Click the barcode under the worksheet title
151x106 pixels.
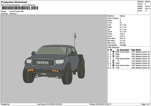click(x=20, y=8)
